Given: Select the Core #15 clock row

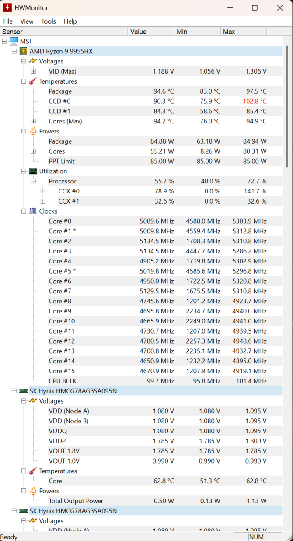Looking at the screenshot, I should click(x=165, y=371).
